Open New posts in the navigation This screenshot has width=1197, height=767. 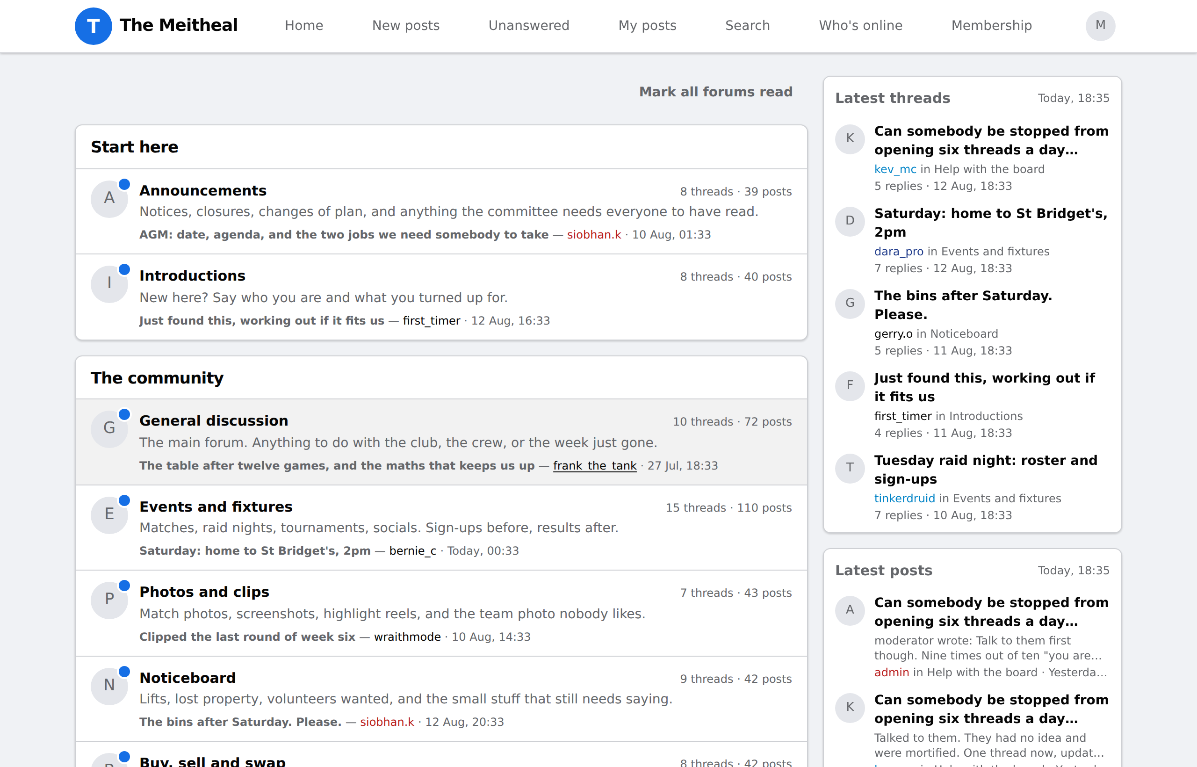tap(406, 25)
